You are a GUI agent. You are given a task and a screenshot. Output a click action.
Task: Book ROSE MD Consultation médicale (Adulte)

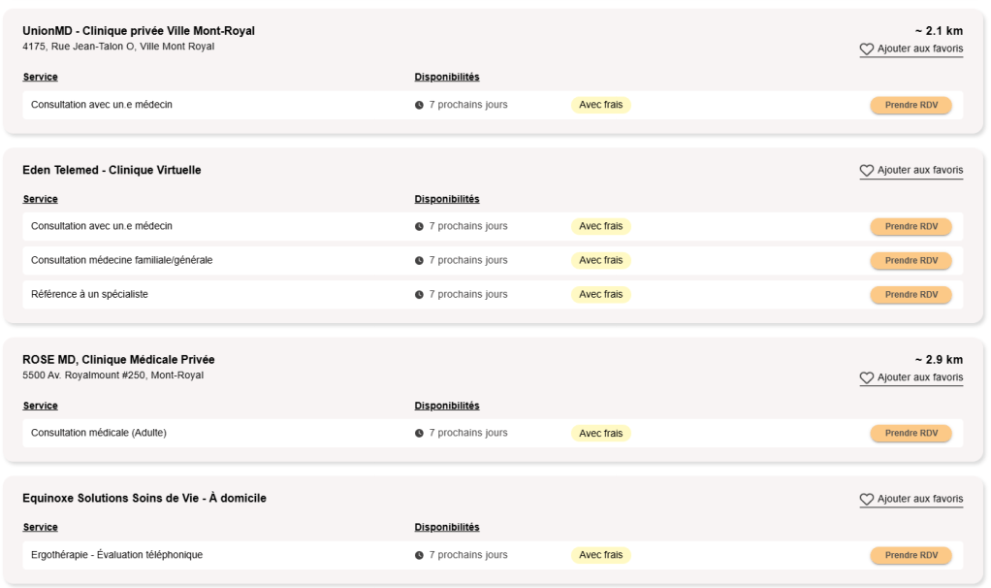[x=911, y=434]
